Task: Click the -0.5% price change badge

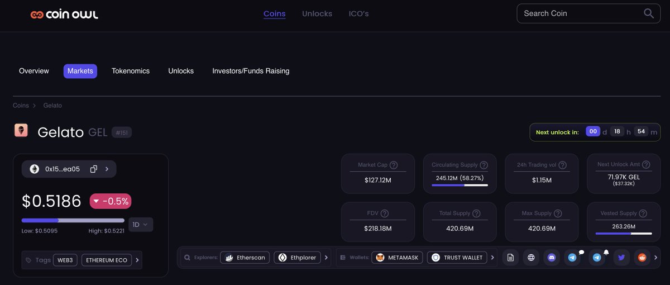Action: [111, 201]
